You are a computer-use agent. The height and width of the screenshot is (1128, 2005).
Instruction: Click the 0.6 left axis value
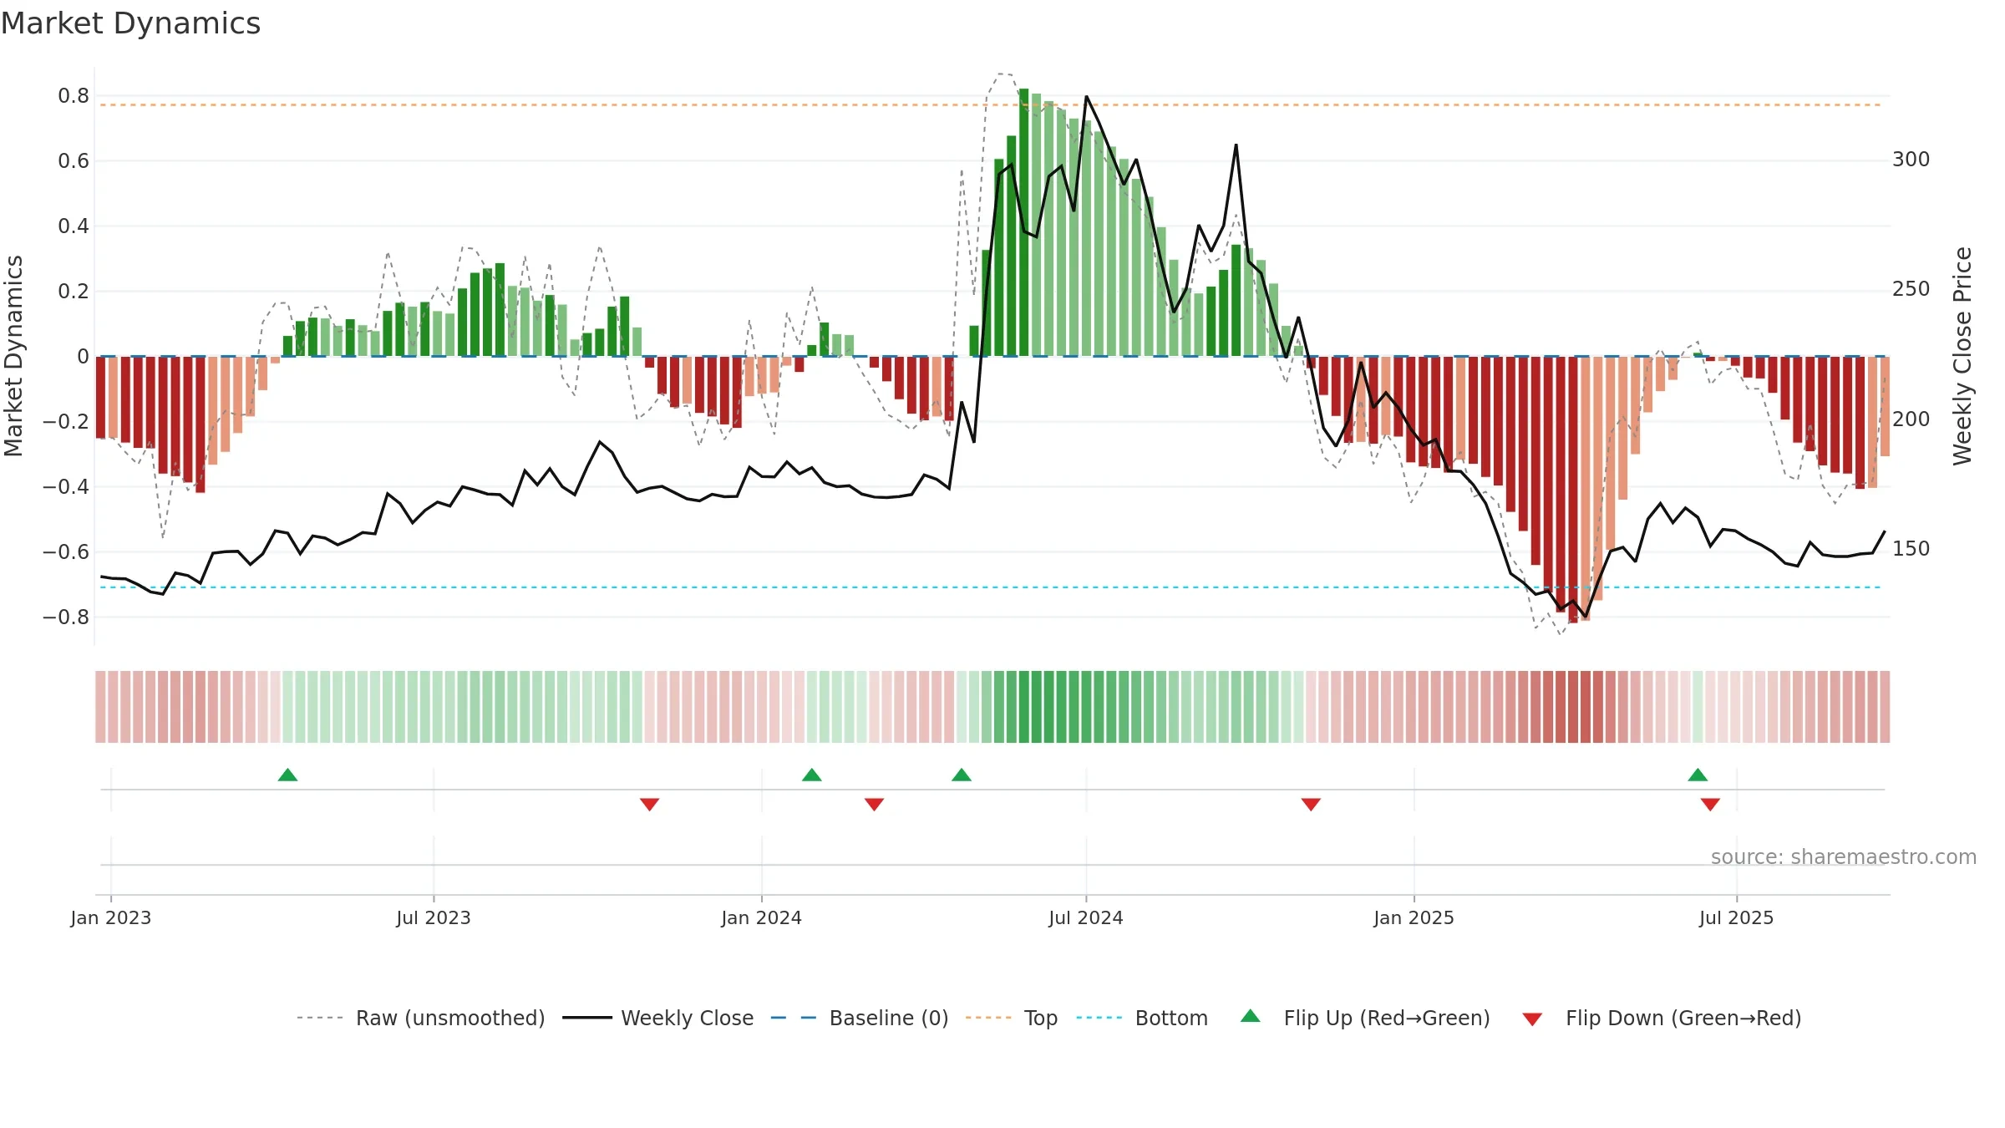point(74,161)
